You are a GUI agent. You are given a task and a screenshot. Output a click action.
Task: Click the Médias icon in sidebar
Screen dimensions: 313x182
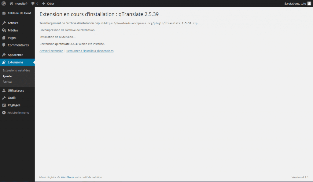tap(4, 30)
